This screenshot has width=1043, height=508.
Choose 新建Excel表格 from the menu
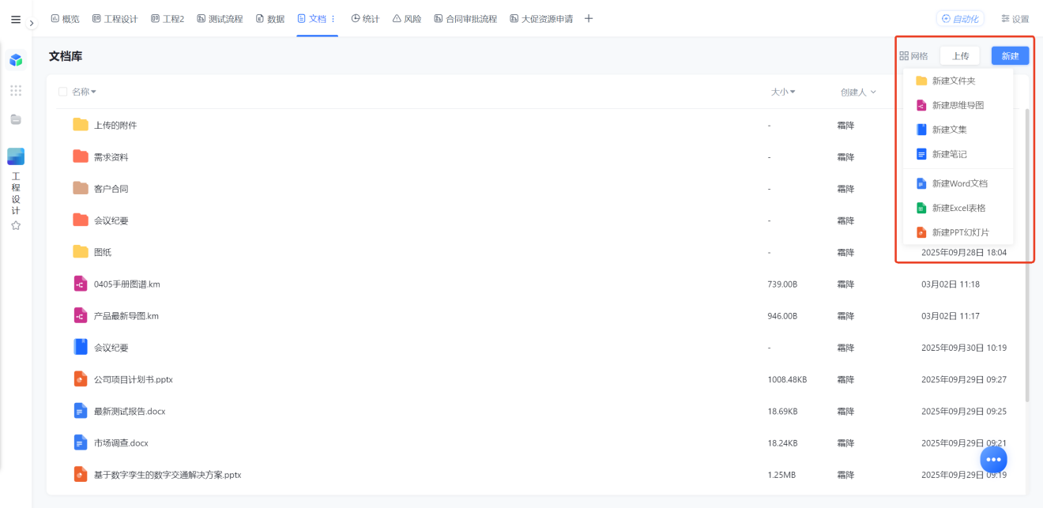[958, 208]
